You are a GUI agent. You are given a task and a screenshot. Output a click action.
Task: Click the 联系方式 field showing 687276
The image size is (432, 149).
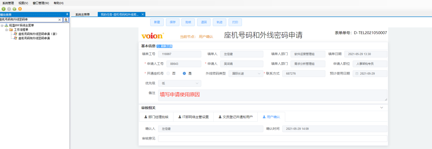pos(304,74)
